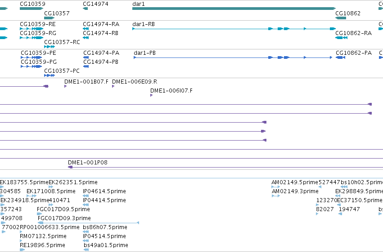
Task: Click the CG10357-RC transcript label
Action: [x=62, y=42]
